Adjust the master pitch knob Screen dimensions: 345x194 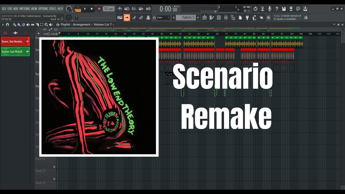pyautogui.click(x=69, y=18)
